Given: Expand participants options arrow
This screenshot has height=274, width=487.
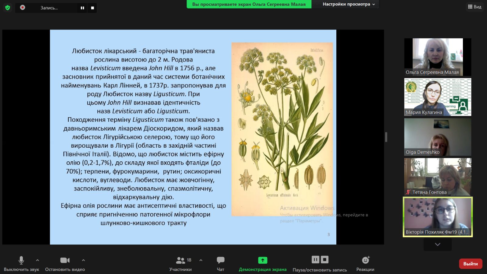Looking at the screenshot, I should tap(201, 260).
